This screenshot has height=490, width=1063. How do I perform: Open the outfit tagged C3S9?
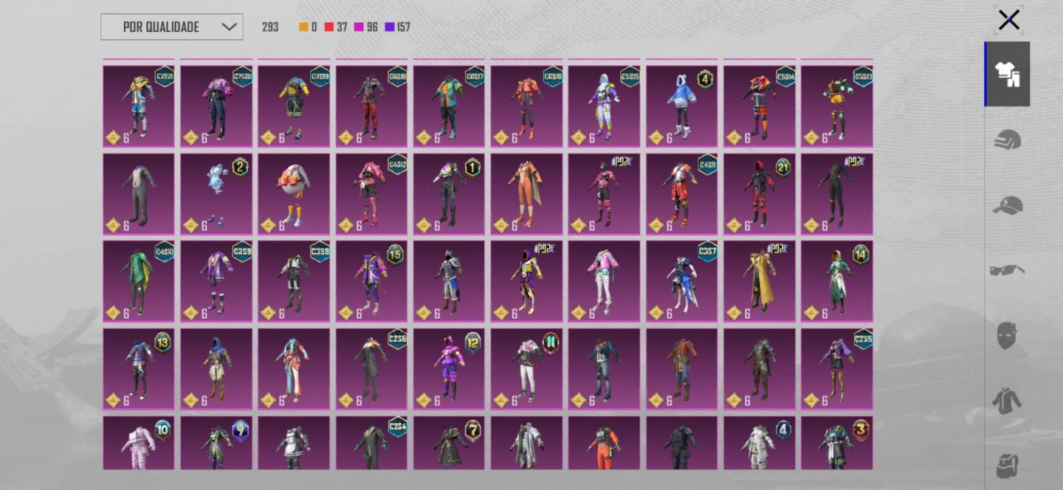click(x=216, y=281)
